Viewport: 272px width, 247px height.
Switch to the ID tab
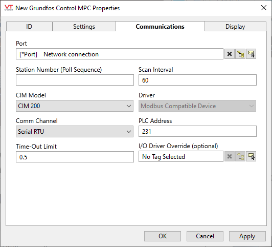point(29,27)
